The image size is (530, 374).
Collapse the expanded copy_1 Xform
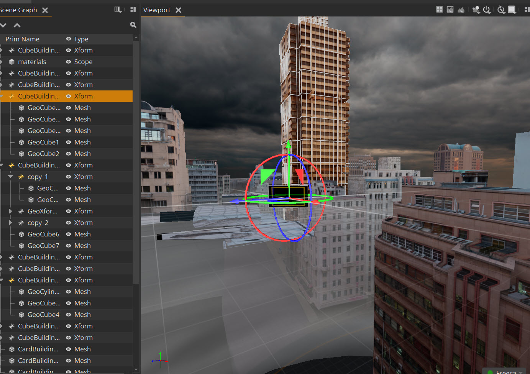click(10, 176)
